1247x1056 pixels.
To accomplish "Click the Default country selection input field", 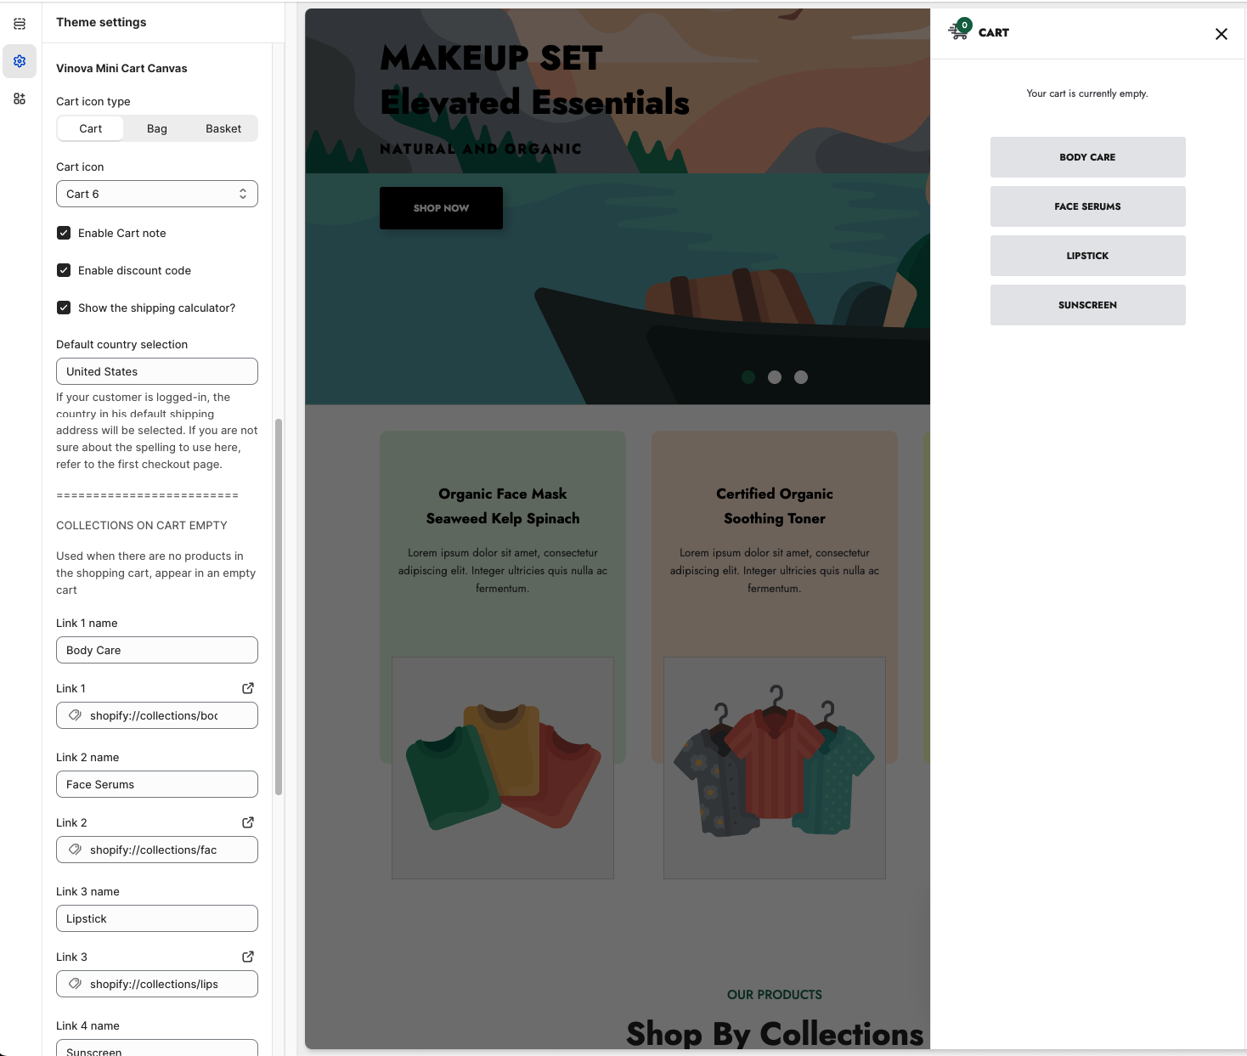I will point(157,371).
